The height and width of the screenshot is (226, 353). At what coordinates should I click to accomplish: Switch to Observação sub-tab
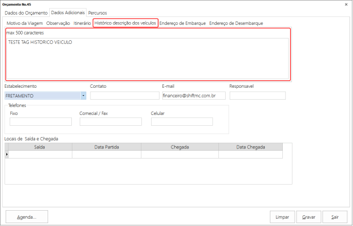[x=58, y=23]
